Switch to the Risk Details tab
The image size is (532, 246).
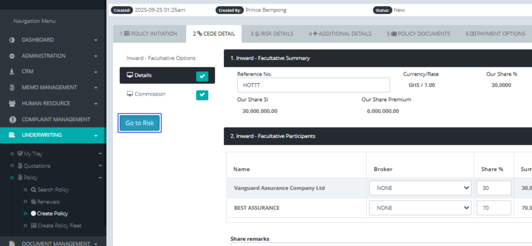click(272, 34)
